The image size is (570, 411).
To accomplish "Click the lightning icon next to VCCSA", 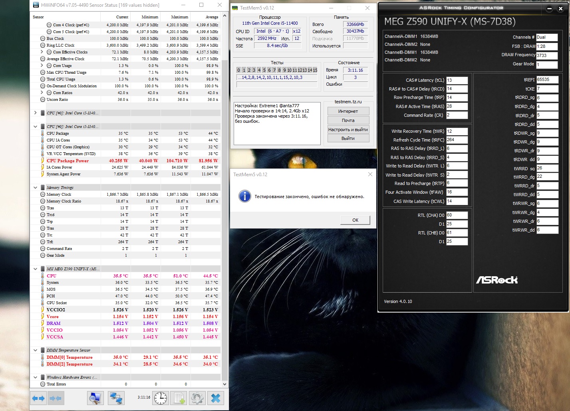I will 43,337.
